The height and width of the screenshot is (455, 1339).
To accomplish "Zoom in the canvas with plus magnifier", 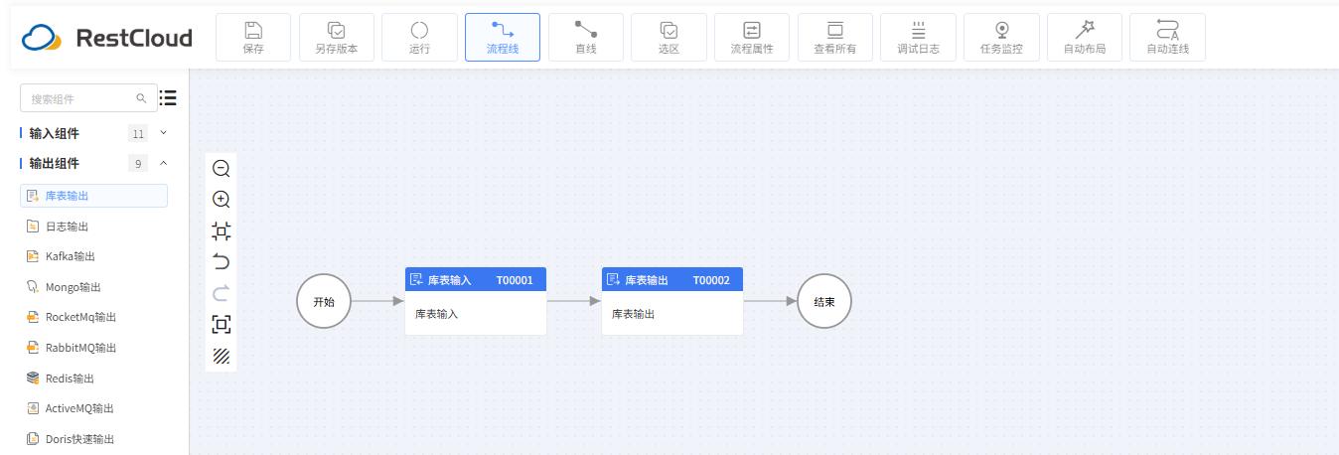I will click(x=222, y=200).
